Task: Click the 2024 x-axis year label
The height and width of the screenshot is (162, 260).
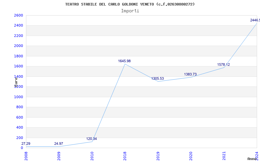Action: click(x=257, y=156)
